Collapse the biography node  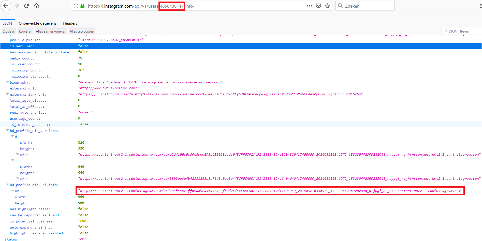pos(7,82)
